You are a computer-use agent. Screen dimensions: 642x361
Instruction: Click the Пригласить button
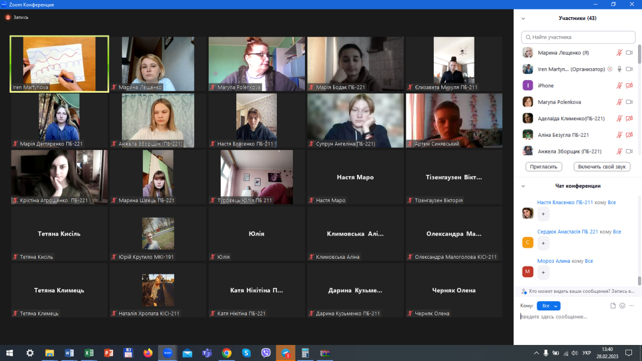(x=544, y=167)
